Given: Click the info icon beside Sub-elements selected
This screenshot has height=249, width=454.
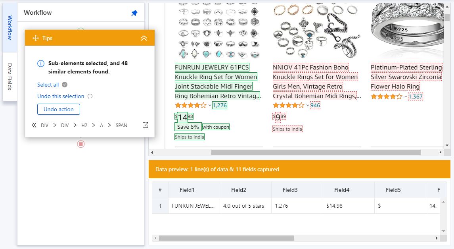Looking at the screenshot, I should click(x=41, y=64).
